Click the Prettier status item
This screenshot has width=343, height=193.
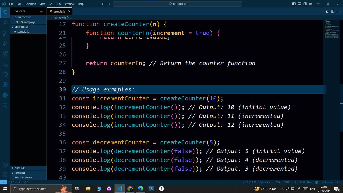(x=327, y=182)
